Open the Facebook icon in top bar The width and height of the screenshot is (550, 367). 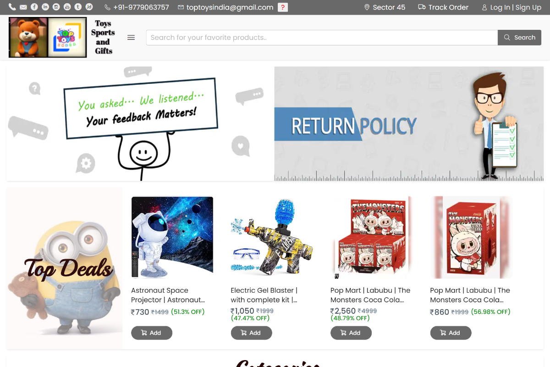(x=34, y=7)
